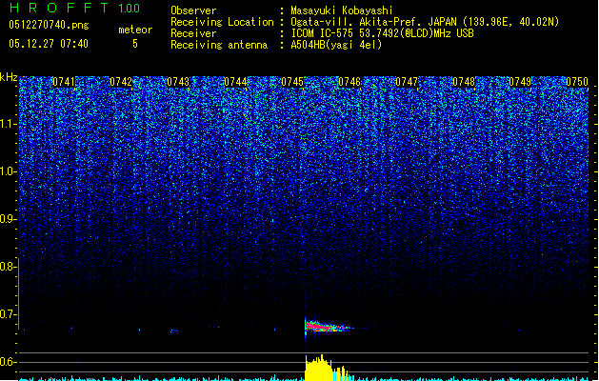599x381 pixels.
Task: Click the 0.9 kHz axis label
Action: [x=9, y=219]
